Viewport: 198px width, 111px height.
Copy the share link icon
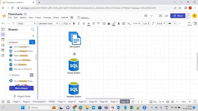[x=187, y=16]
